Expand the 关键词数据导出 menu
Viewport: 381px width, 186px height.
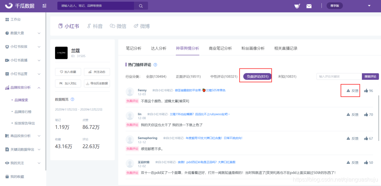point(23,150)
